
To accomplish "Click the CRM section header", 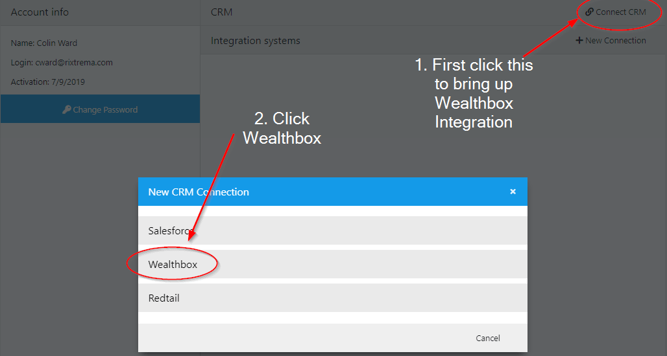I will pyautogui.click(x=222, y=12).
